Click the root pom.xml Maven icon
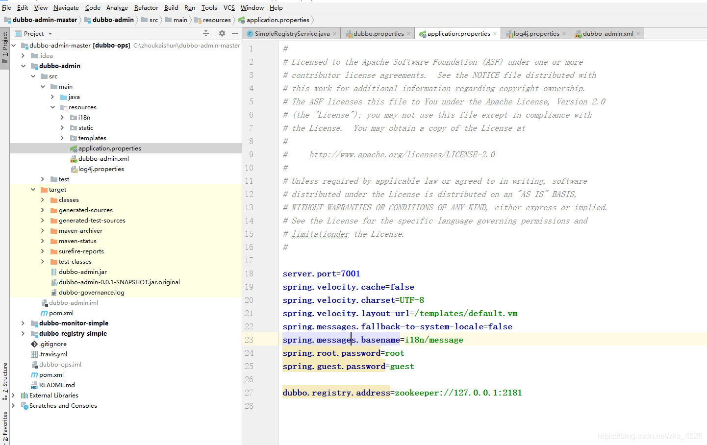 coord(34,374)
